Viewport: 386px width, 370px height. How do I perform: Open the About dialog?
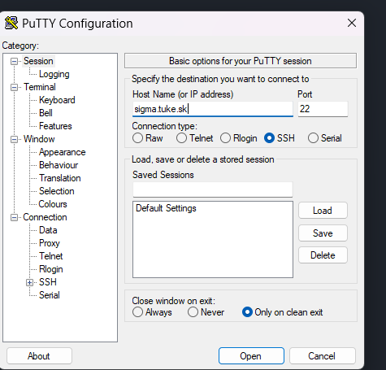pos(39,356)
